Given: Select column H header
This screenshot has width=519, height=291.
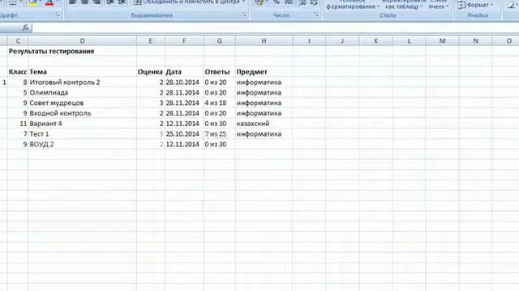Looking at the screenshot, I should coord(264,41).
